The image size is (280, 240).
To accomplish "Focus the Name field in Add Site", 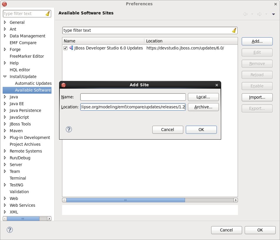I will 133,97.
